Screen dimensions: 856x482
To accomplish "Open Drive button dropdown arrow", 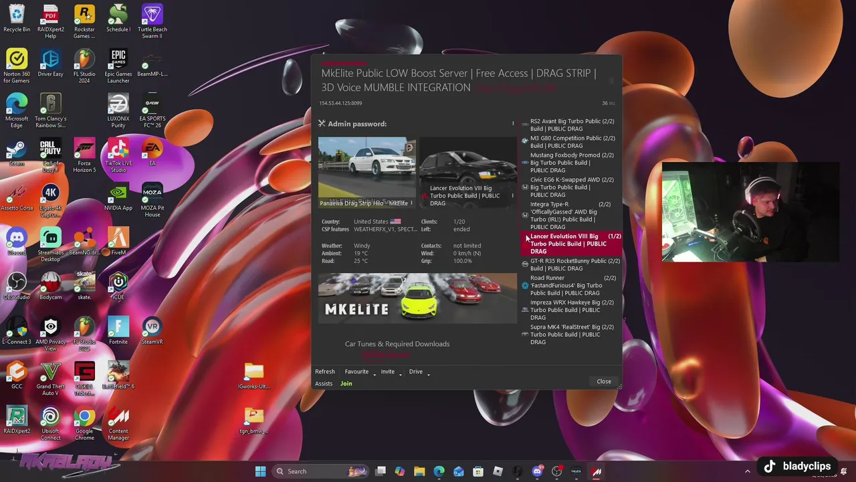I will tap(428, 373).
